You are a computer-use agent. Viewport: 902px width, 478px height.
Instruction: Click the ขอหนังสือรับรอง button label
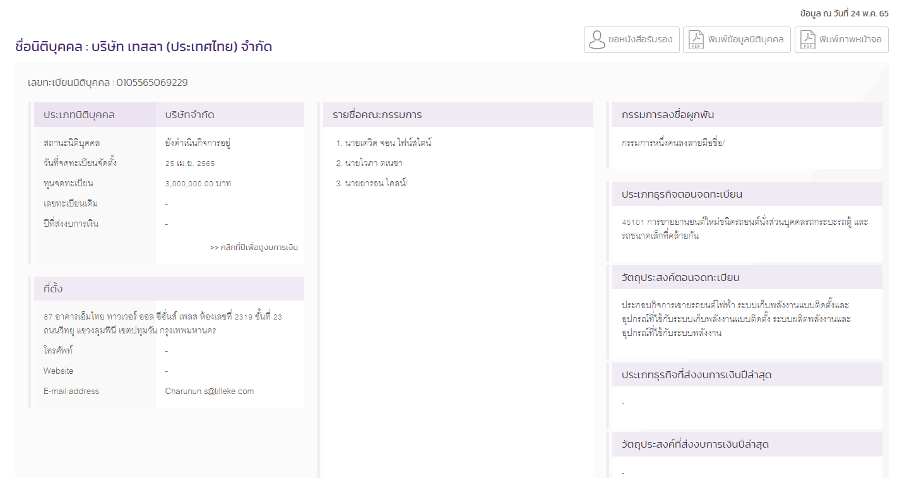click(641, 39)
